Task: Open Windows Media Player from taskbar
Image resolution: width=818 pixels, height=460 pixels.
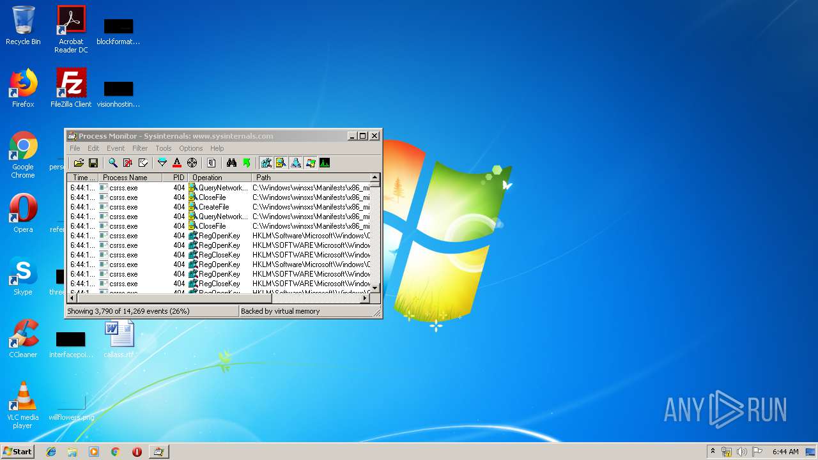Action: pos(94,452)
